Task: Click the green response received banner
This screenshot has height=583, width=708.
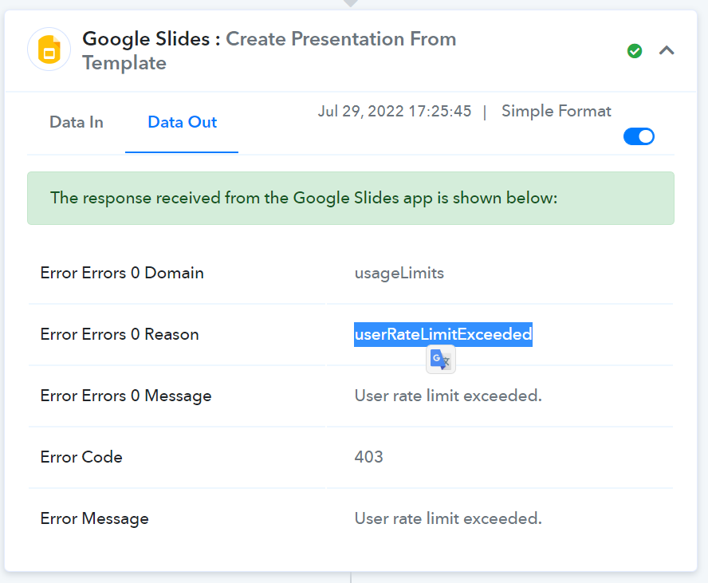Action: 350,198
